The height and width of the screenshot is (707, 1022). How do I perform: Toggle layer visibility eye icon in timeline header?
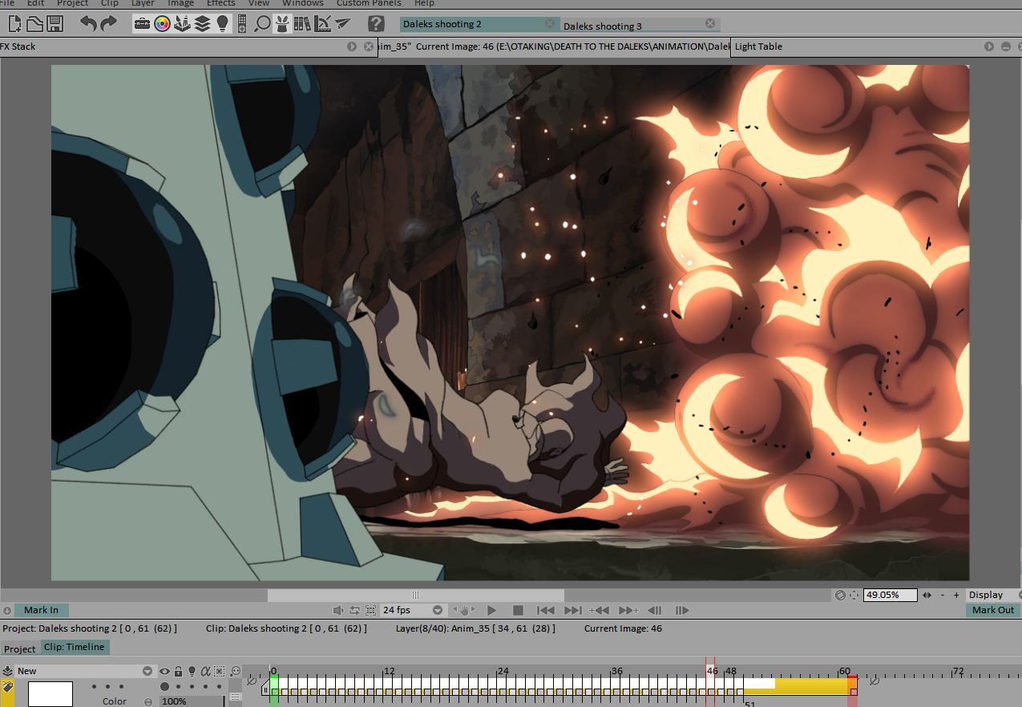click(164, 671)
